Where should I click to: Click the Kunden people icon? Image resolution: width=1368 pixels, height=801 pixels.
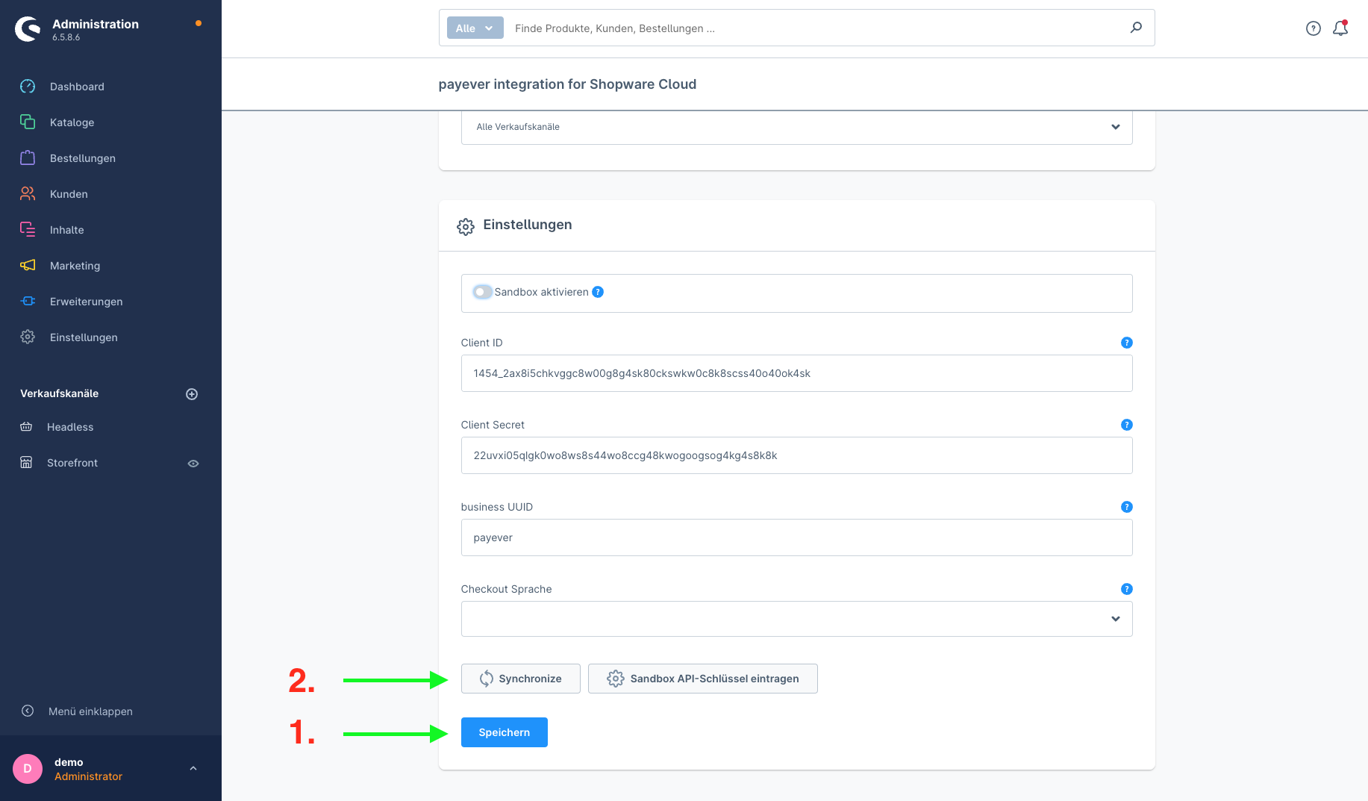[x=28, y=193]
